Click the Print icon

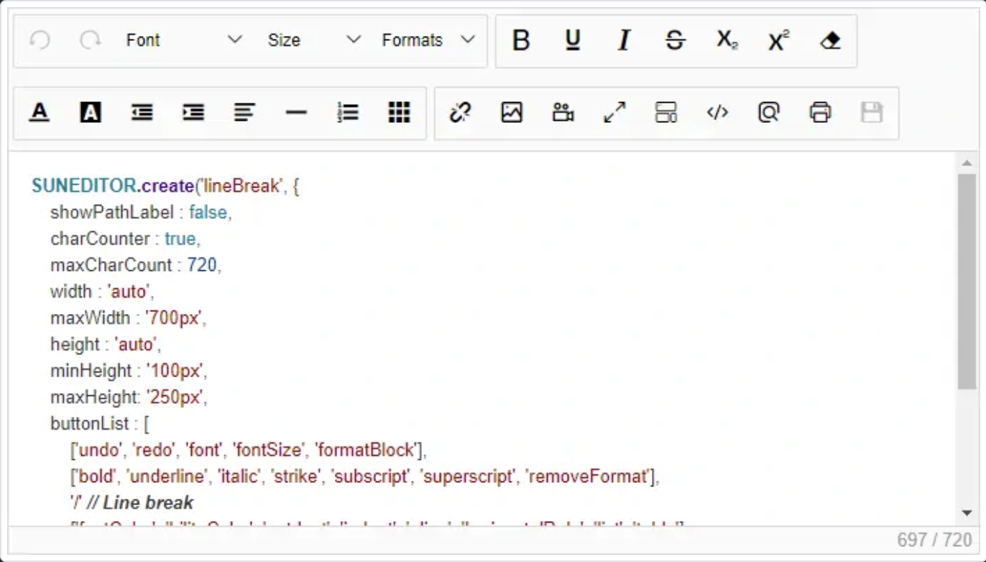tap(820, 113)
